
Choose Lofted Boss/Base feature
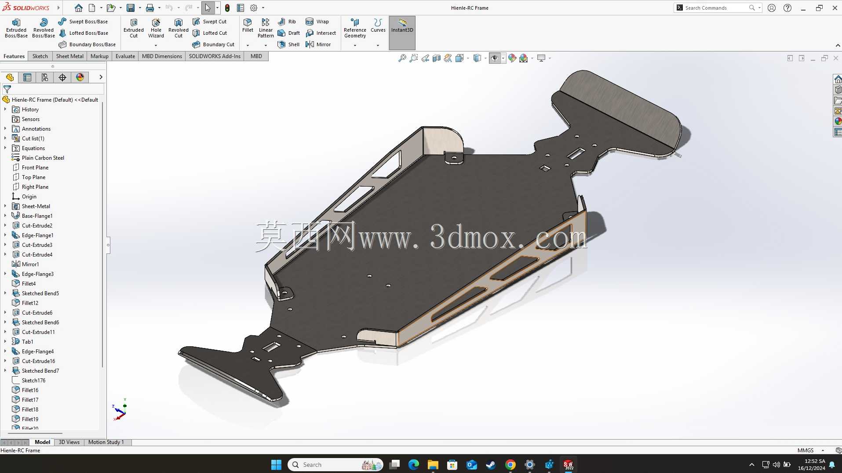click(83, 33)
